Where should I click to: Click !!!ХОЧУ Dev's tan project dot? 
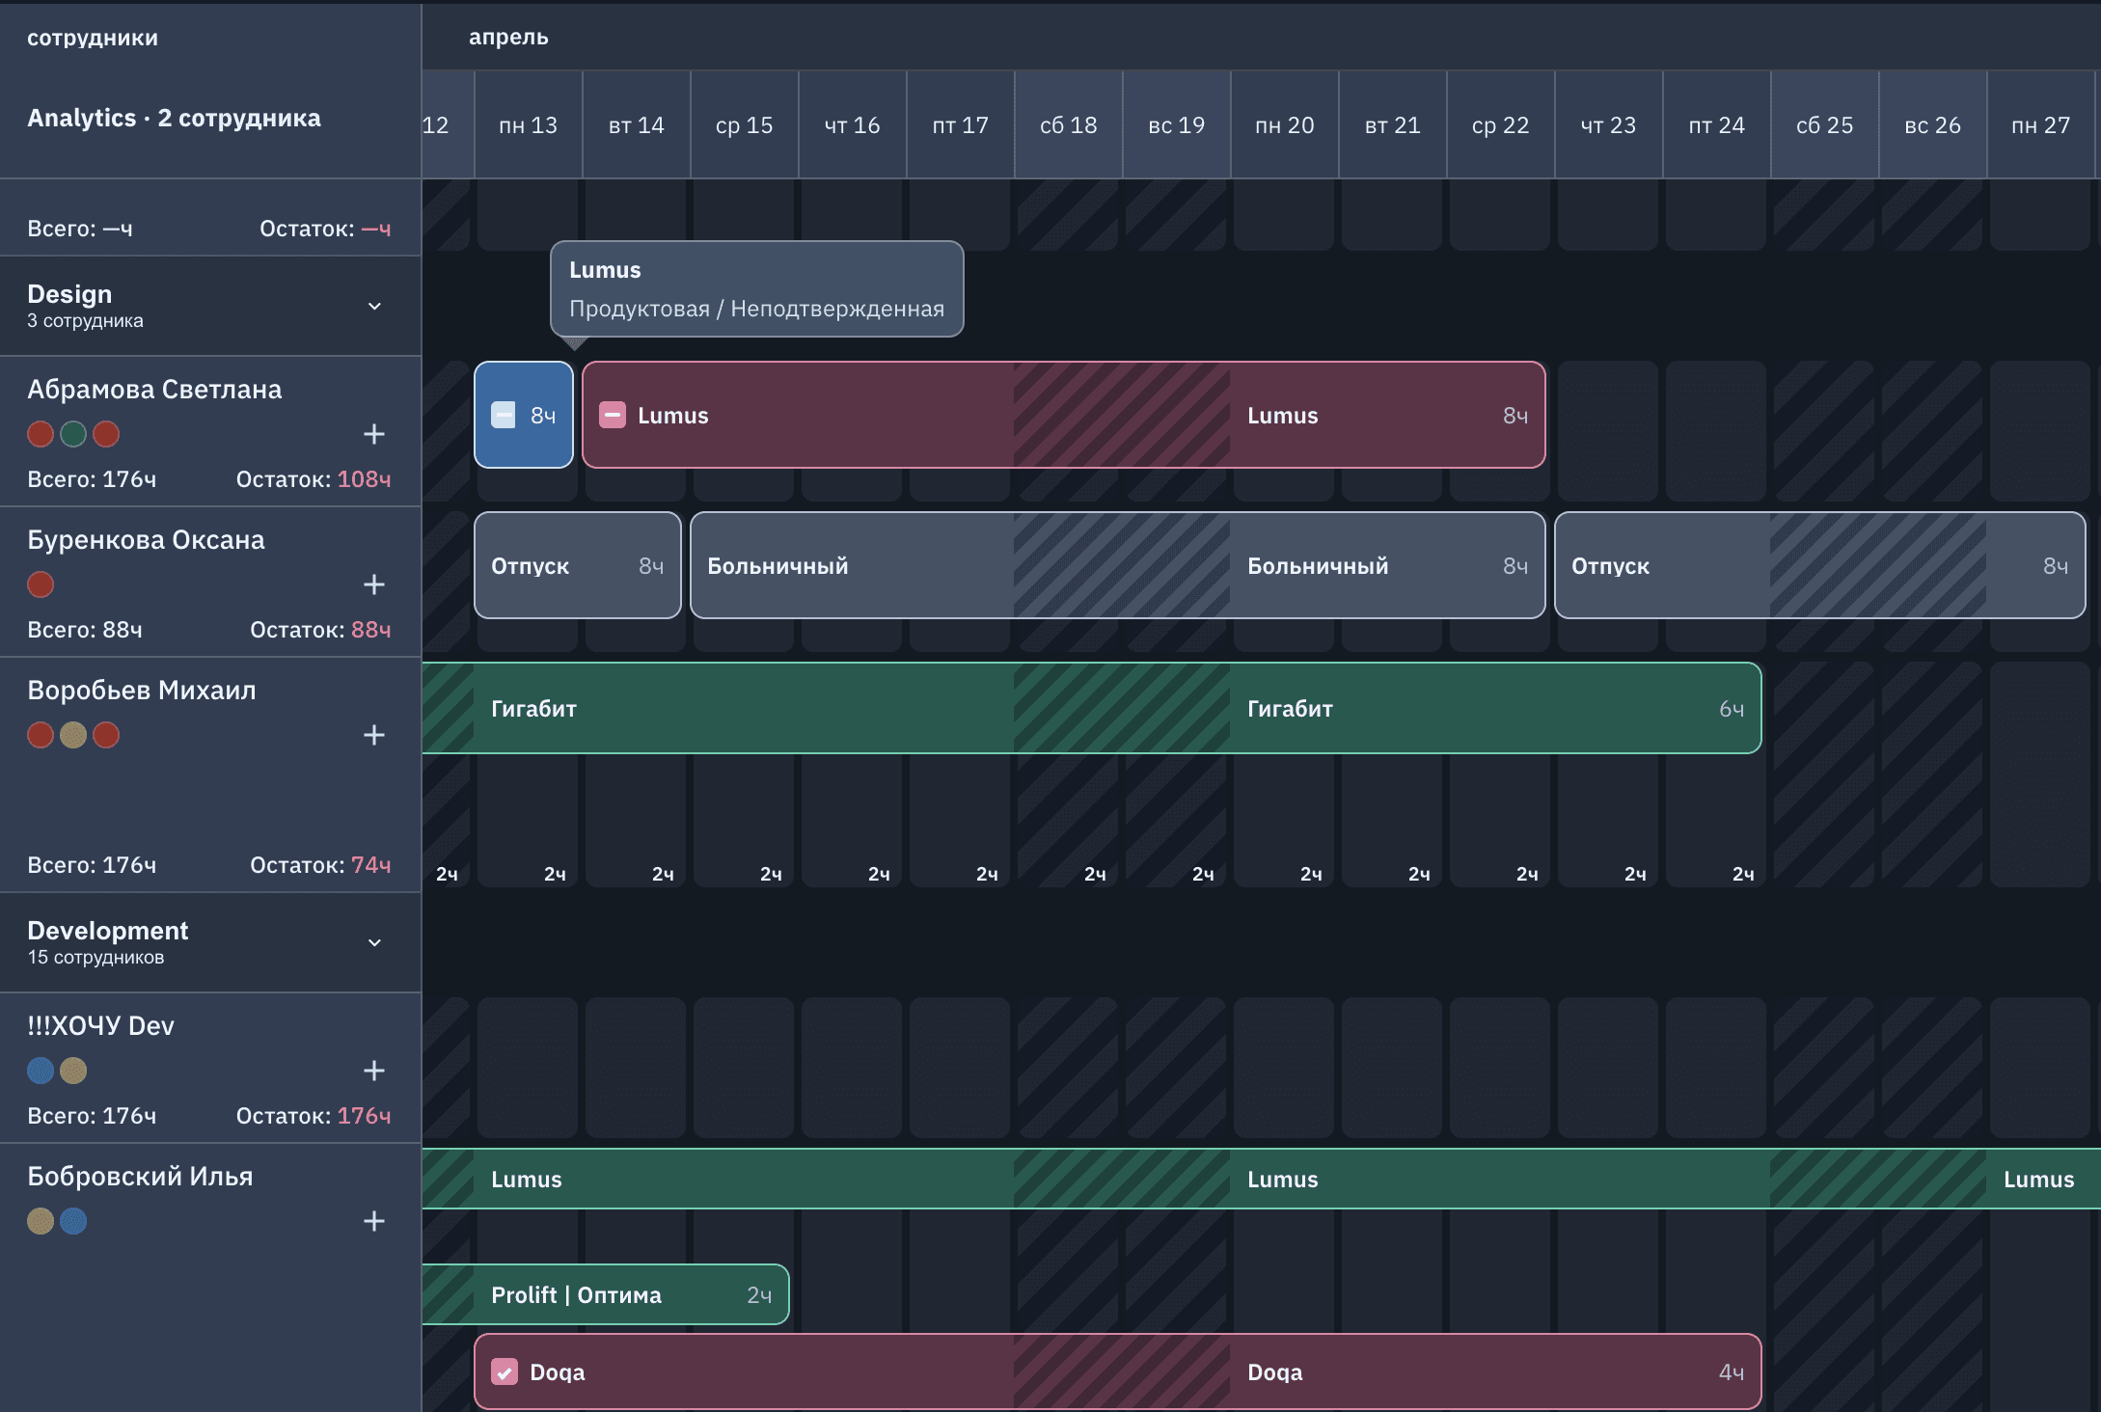click(73, 1071)
